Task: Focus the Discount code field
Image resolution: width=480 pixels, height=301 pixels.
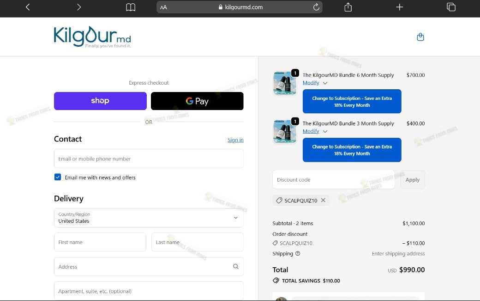Action: [334, 179]
